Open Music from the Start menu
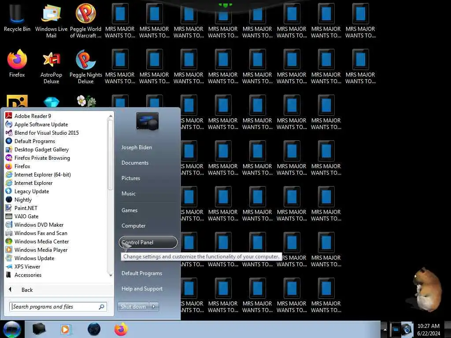The image size is (451, 338). pos(128,194)
